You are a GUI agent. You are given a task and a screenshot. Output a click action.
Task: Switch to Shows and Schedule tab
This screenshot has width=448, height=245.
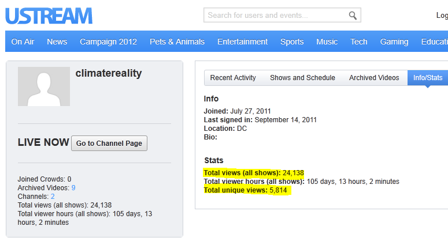[302, 78]
